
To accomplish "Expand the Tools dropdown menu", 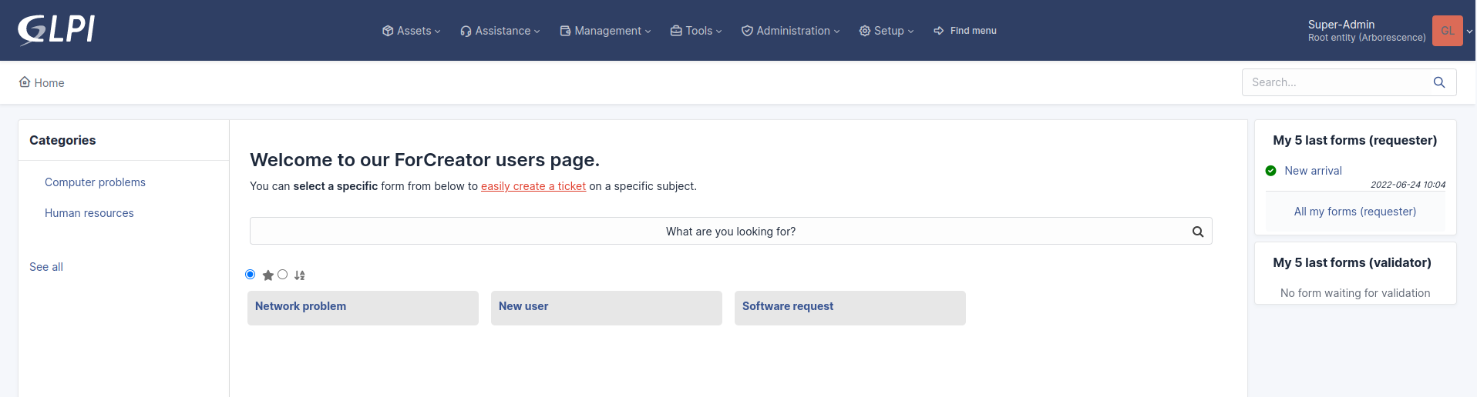I will click(x=696, y=31).
